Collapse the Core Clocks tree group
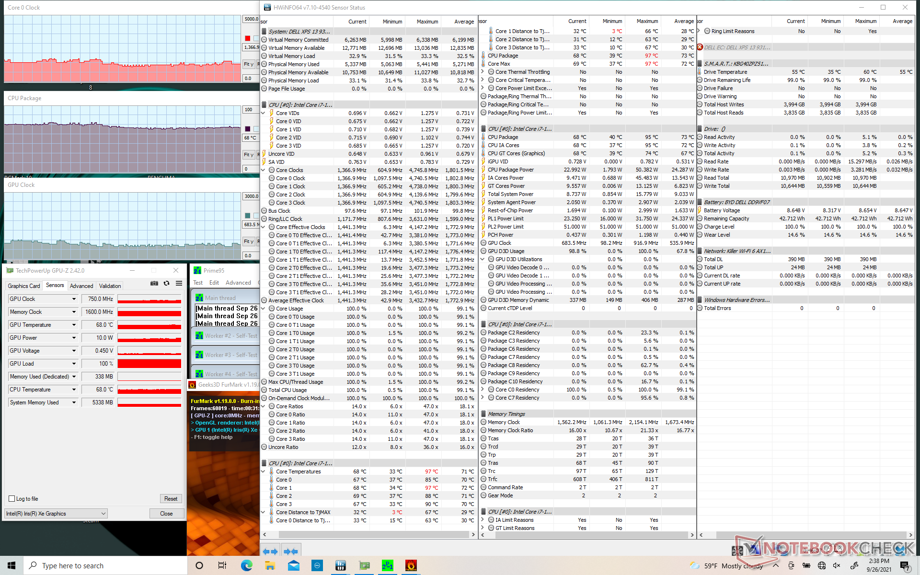 tap(263, 170)
